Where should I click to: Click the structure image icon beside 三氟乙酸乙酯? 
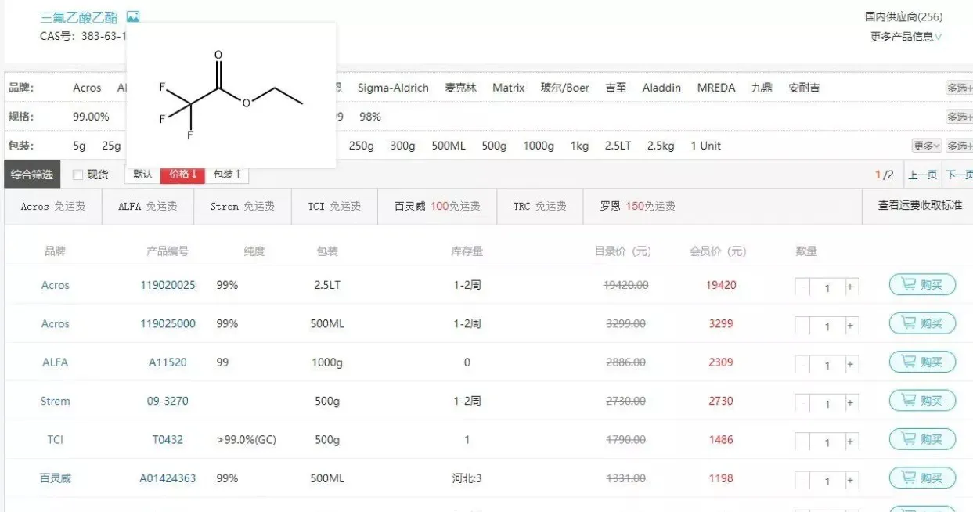[x=133, y=16]
